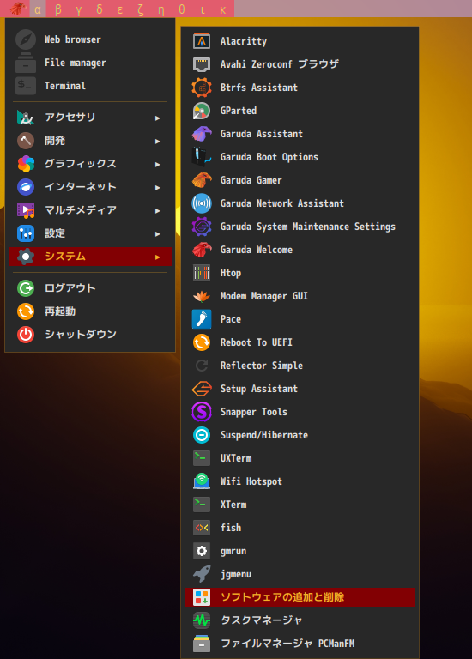Click the ログアウト green icon
This screenshot has width=472, height=659.
(26, 288)
